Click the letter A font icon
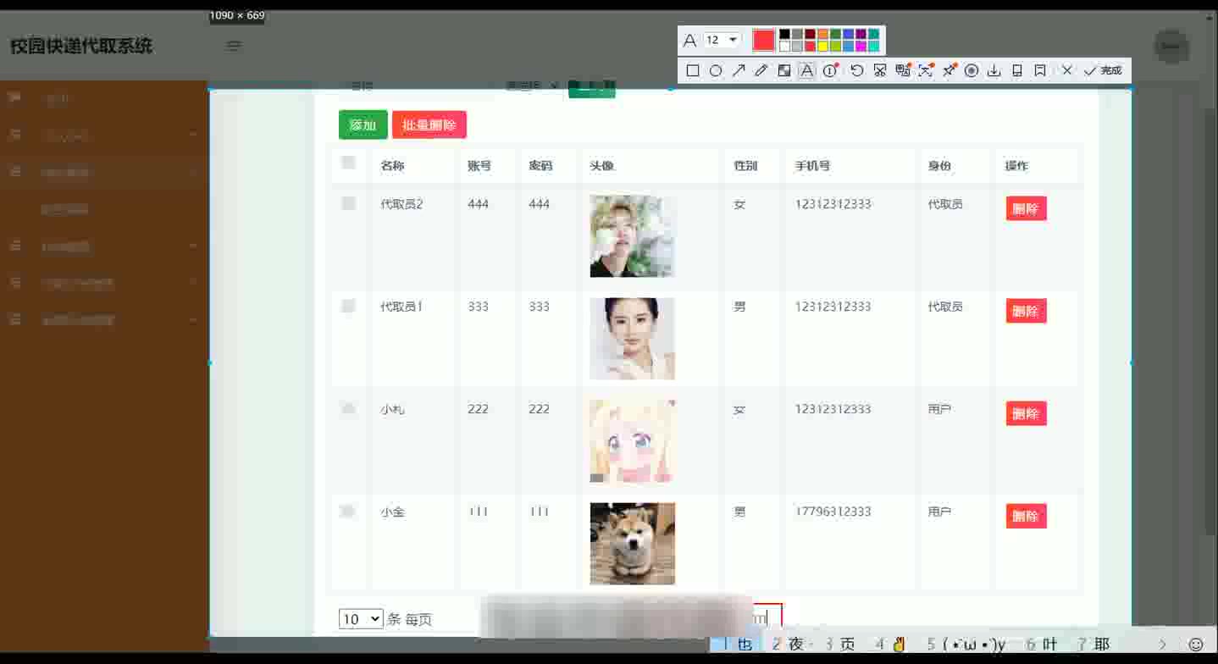This screenshot has width=1218, height=664. click(x=689, y=41)
